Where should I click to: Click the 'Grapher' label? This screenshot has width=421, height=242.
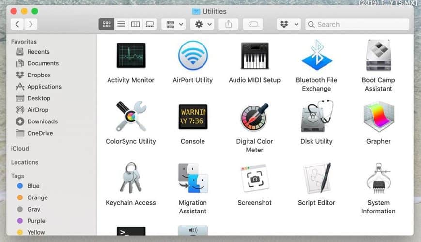378,141
